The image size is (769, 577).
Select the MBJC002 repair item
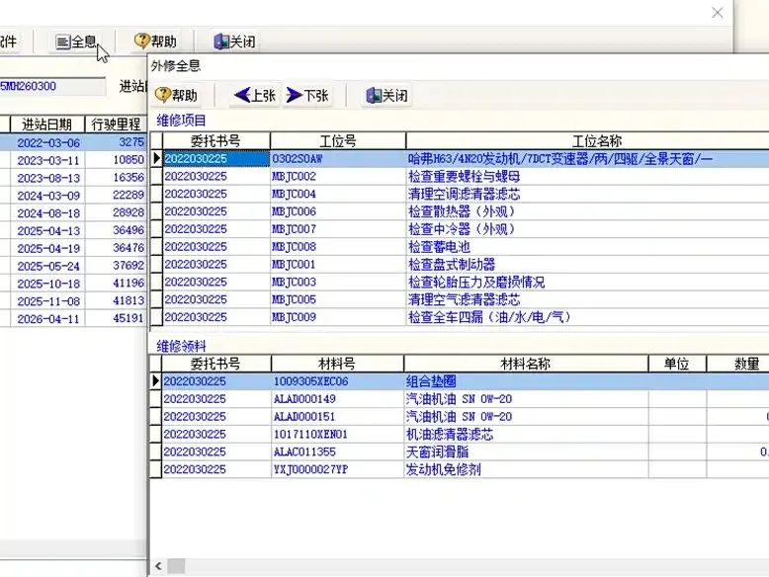(x=460, y=177)
